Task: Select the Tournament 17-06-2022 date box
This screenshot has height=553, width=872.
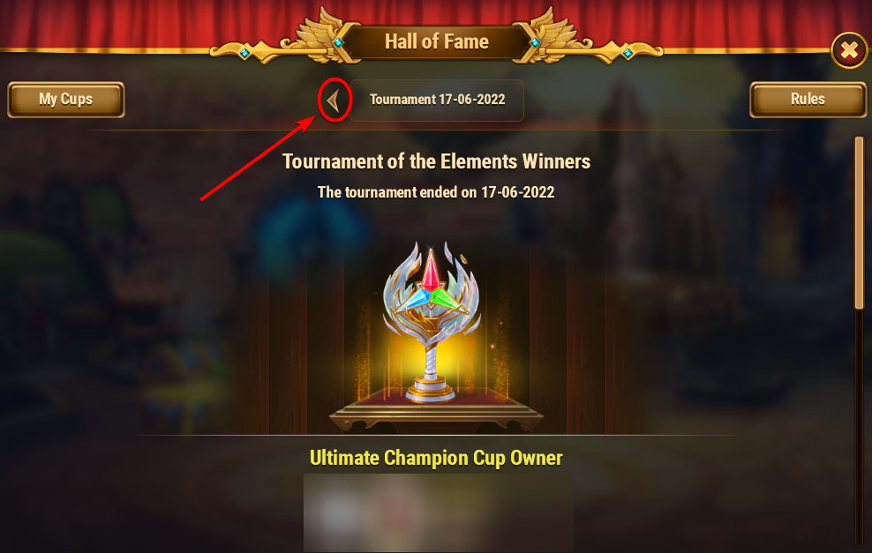Action: pos(437,100)
